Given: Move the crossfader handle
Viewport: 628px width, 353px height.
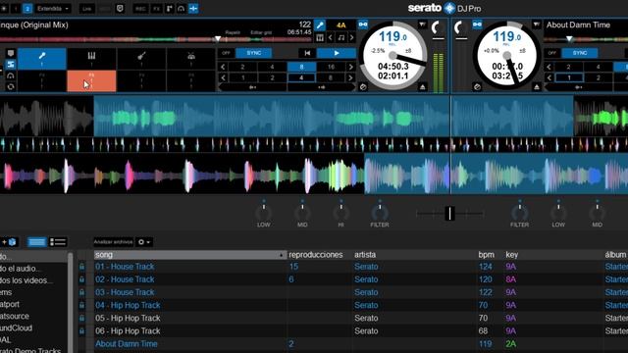Looking at the screenshot, I should pos(449,214).
